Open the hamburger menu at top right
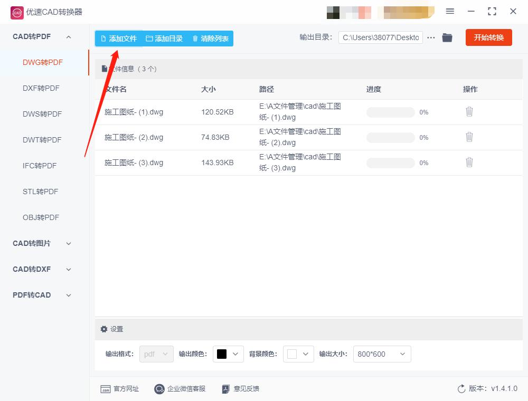 tap(450, 11)
